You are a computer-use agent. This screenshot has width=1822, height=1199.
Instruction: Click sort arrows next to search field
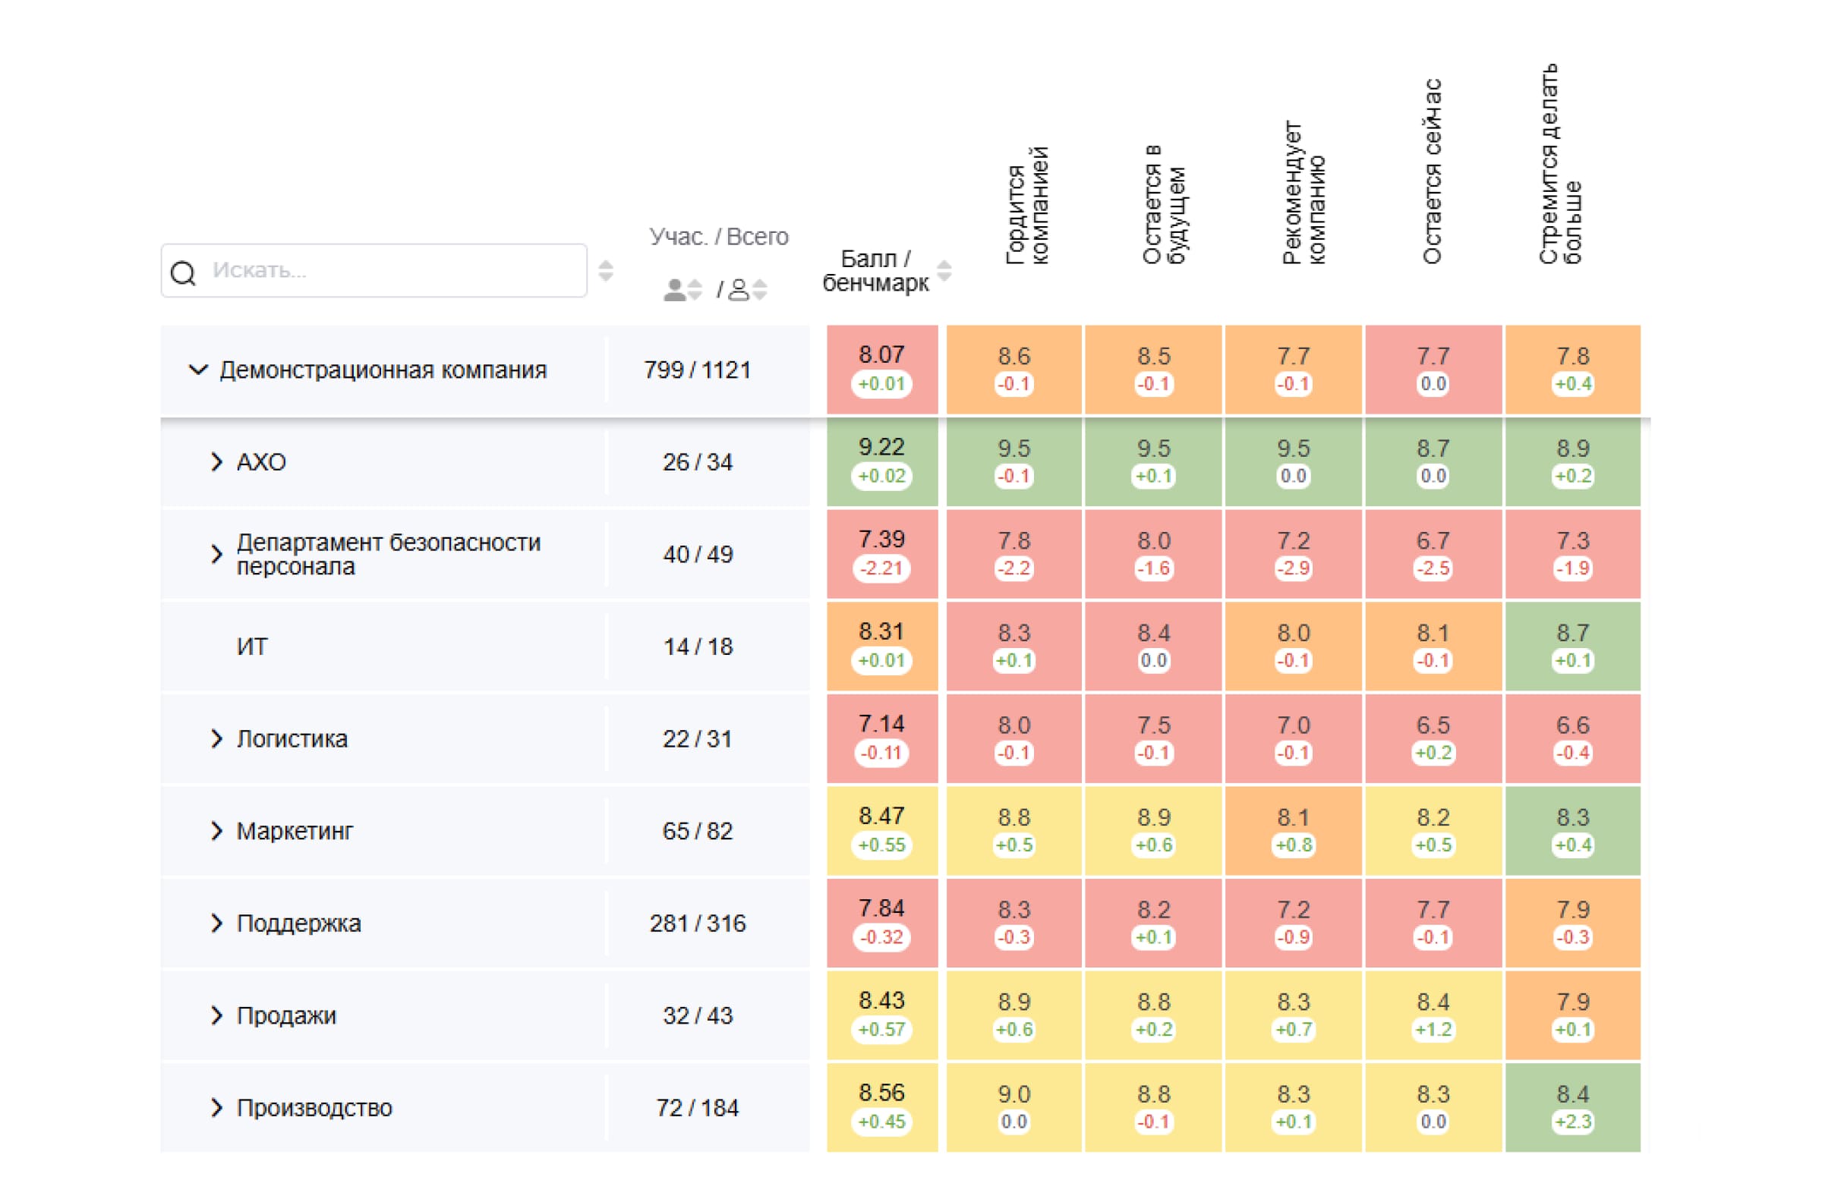tap(606, 271)
